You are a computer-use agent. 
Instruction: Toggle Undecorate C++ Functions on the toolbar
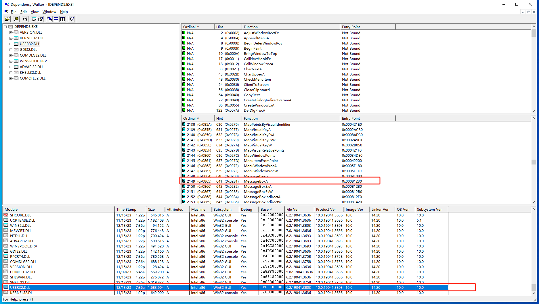[x=34, y=19]
